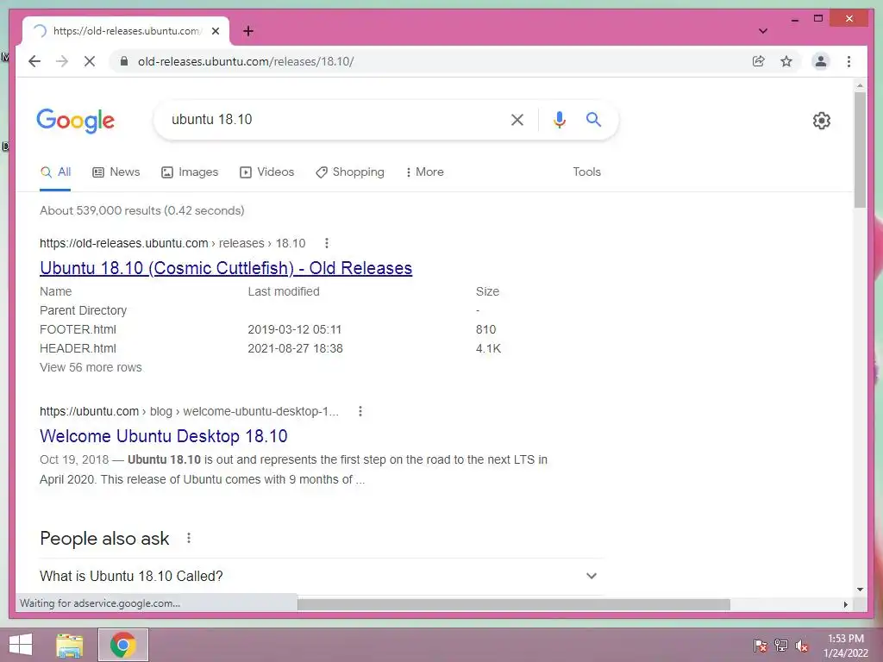Open the Chrome profile avatar
The image size is (883, 662).
(821, 61)
